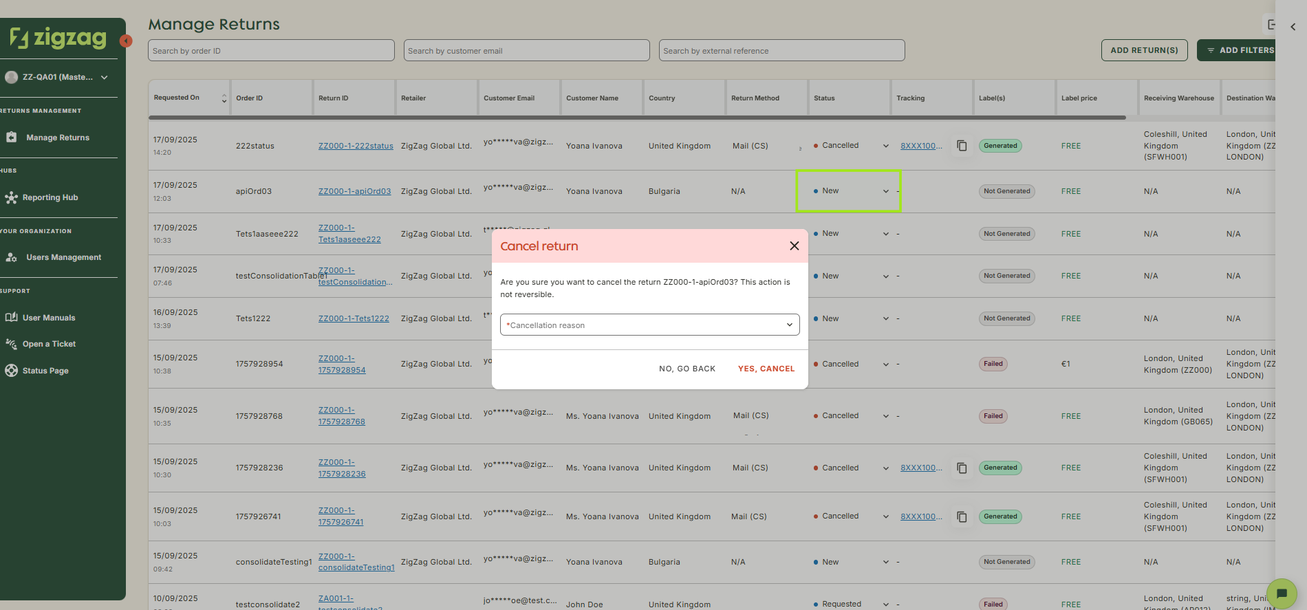Image resolution: width=1307 pixels, height=610 pixels.
Task: Click the Status Page icon
Action: coord(11,371)
